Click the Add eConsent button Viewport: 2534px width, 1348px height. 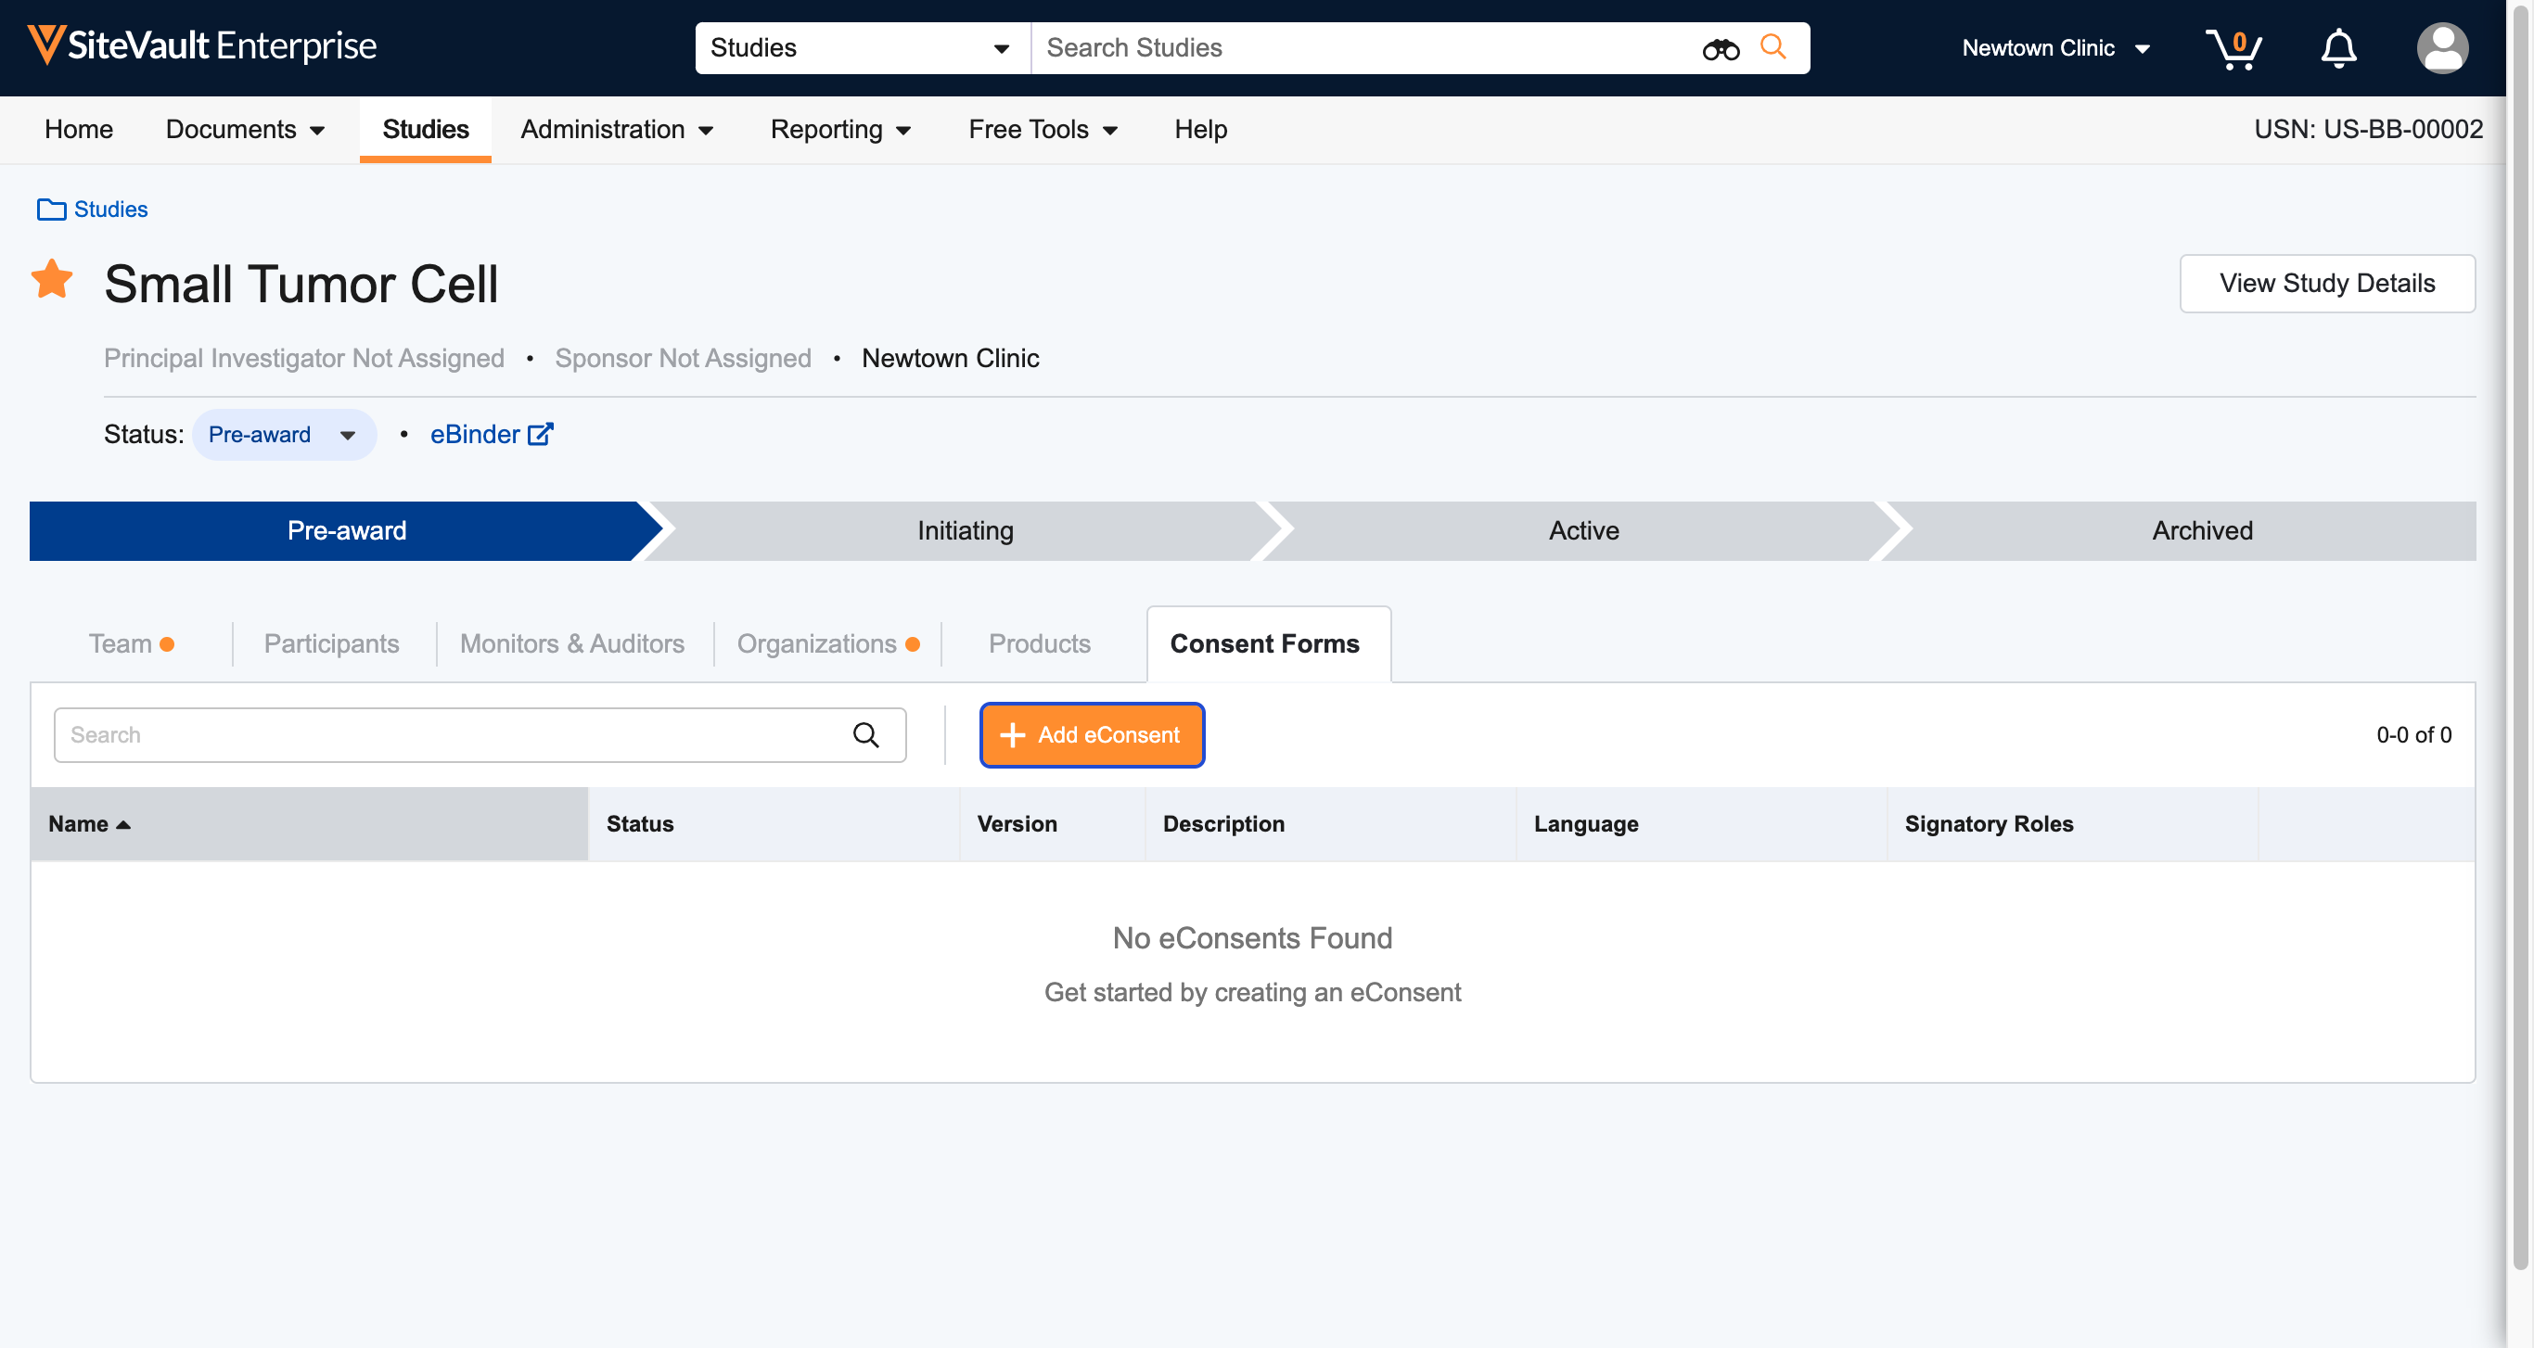coord(1091,734)
